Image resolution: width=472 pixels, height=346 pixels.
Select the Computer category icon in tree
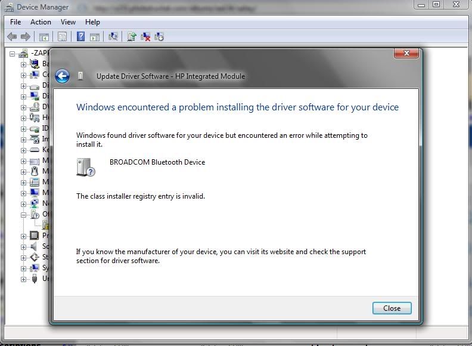pyautogui.click(x=35, y=75)
